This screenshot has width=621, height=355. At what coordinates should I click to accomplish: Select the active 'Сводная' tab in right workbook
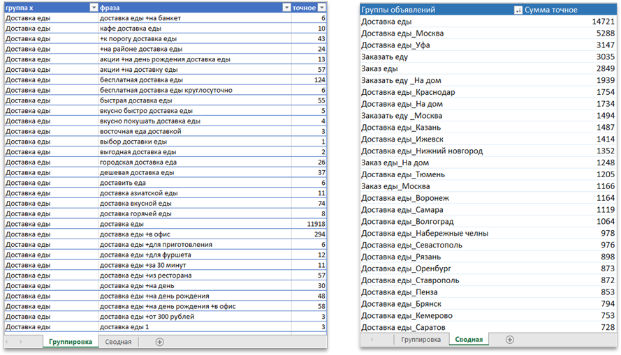(x=469, y=340)
